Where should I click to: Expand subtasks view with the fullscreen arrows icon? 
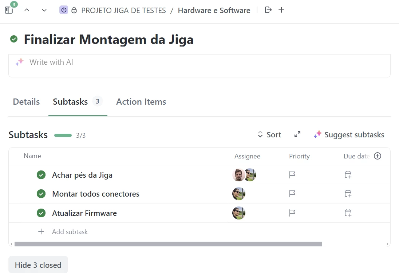[x=297, y=134]
